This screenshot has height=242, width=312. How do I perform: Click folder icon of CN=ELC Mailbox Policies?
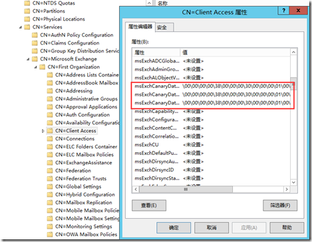point(50,155)
